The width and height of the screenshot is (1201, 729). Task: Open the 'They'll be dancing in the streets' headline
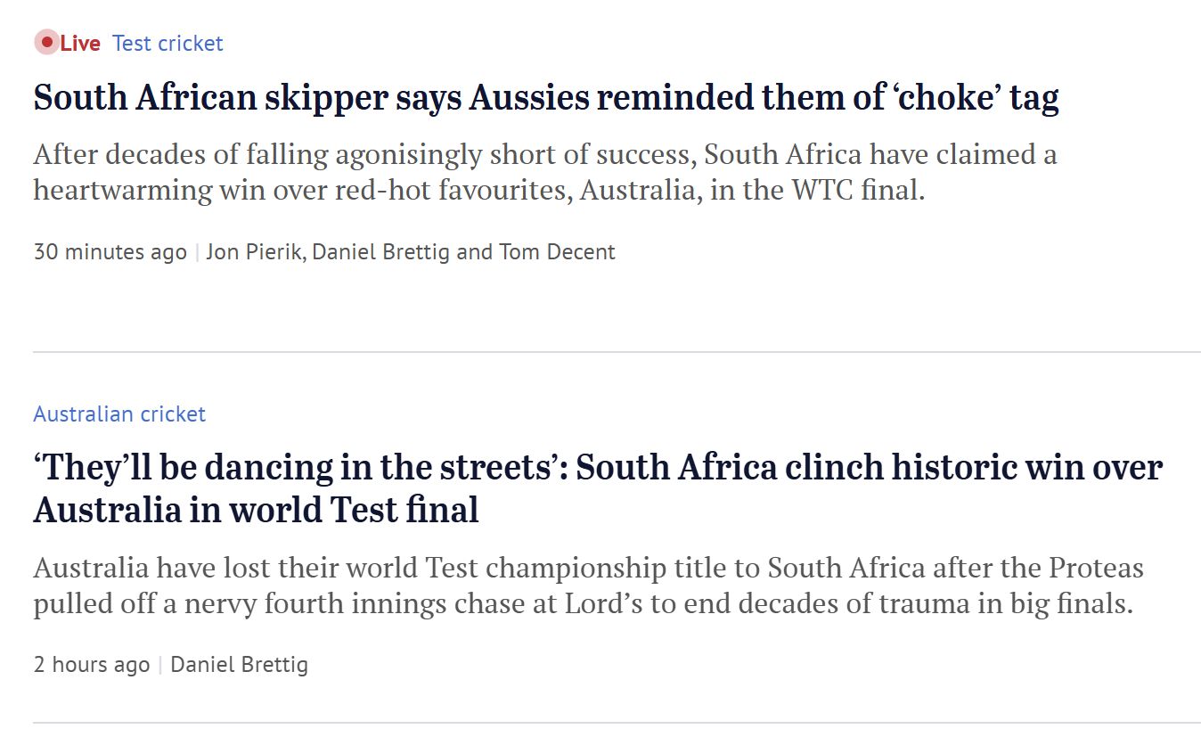coord(598,488)
